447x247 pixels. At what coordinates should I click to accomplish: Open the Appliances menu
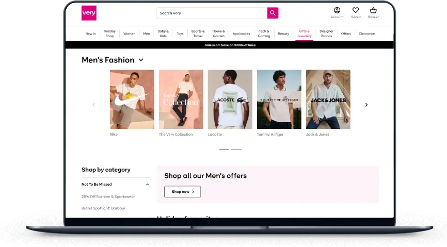[x=241, y=34]
